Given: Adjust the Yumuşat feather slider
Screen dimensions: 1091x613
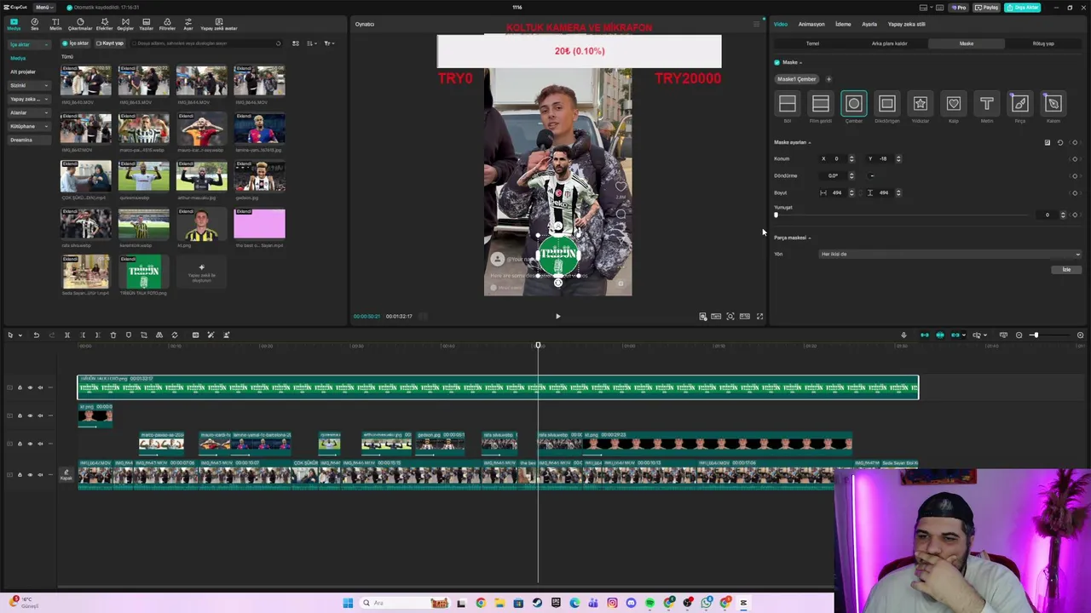Looking at the screenshot, I should pyautogui.click(x=902, y=215).
